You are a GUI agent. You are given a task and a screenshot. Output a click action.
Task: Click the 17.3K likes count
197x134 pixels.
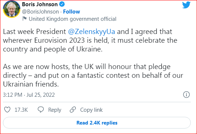pos(21,110)
